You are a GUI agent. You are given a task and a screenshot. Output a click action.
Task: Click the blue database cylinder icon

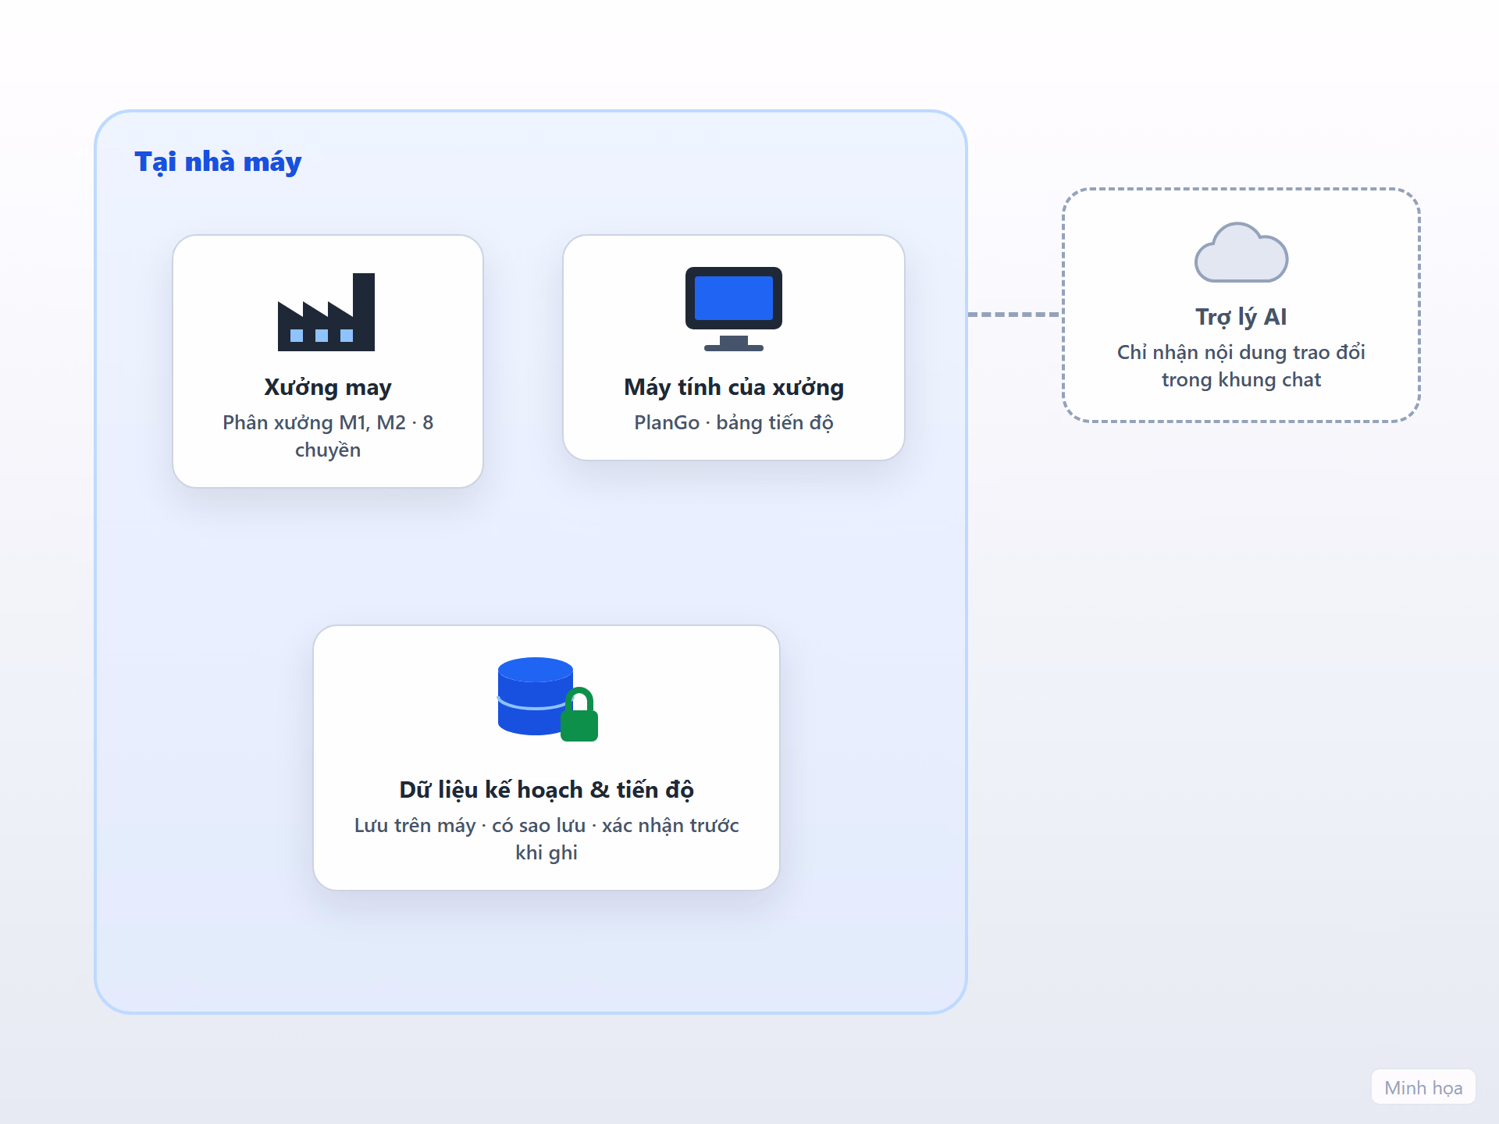[x=536, y=696]
